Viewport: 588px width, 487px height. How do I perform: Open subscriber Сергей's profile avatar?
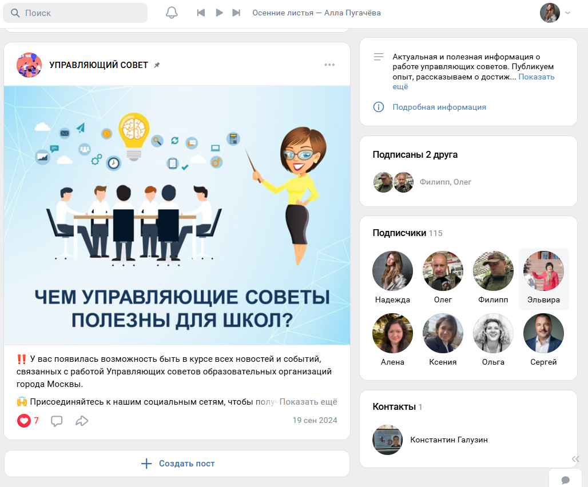pos(543,333)
